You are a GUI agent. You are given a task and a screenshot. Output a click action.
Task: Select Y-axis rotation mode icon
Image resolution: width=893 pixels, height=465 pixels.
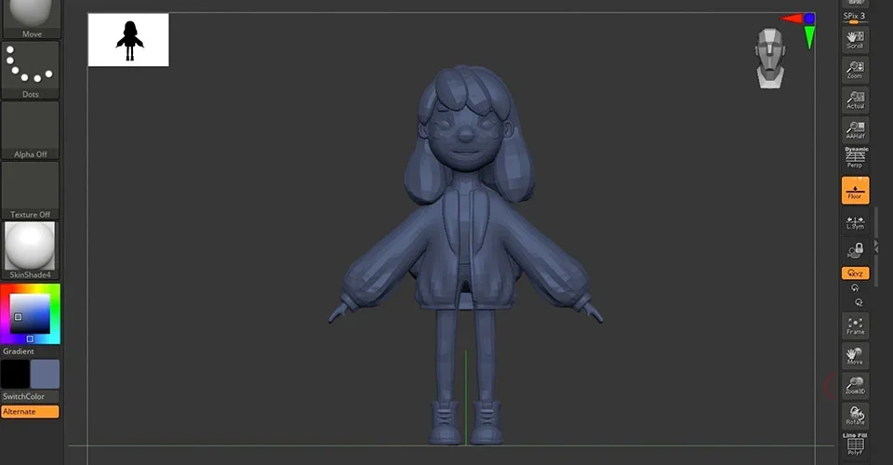click(855, 288)
